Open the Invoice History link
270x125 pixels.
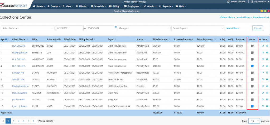(x=244, y=17)
